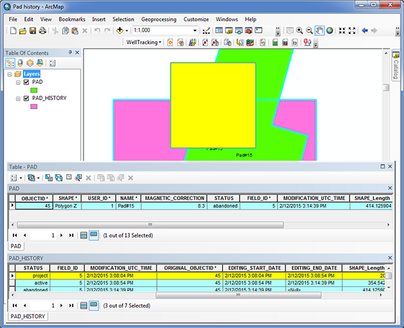The width and height of the screenshot is (404, 328).
Task: Expand the Add Data dropdown arrow
Action: (x=127, y=31)
